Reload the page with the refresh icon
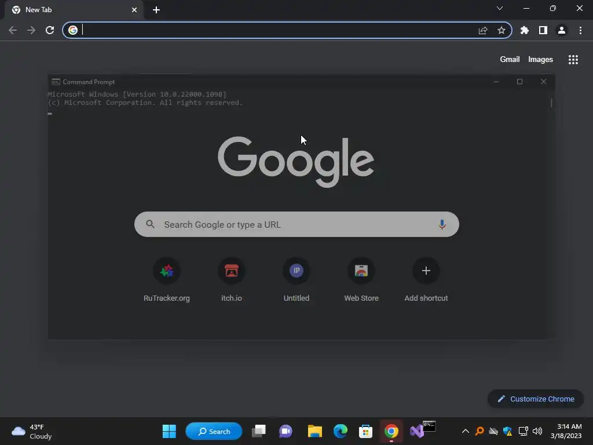Image resolution: width=593 pixels, height=445 pixels. click(50, 30)
